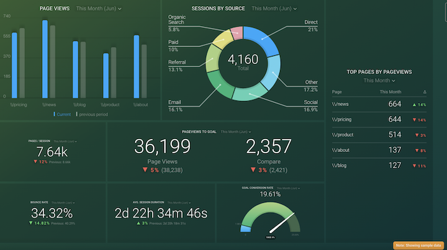Open the Goal Conversion Rate date dropdown

pyautogui.click(x=288, y=188)
